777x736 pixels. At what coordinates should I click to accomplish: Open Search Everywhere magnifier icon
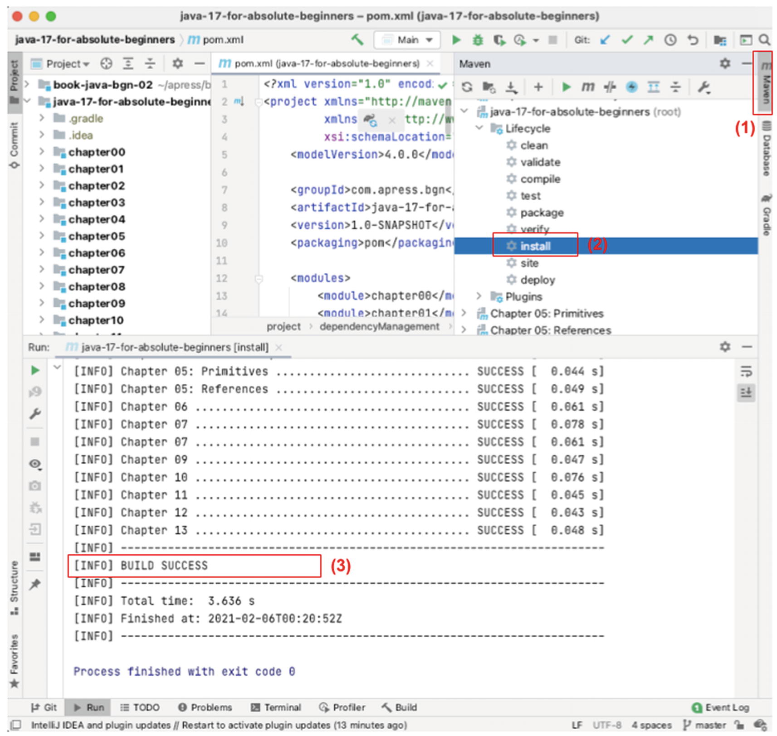tap(764, 40)
